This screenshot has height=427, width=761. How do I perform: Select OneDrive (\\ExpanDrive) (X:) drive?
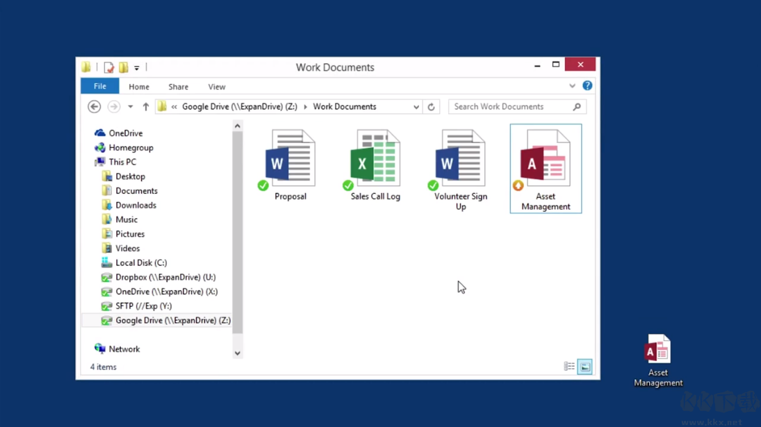coord(159,292)
